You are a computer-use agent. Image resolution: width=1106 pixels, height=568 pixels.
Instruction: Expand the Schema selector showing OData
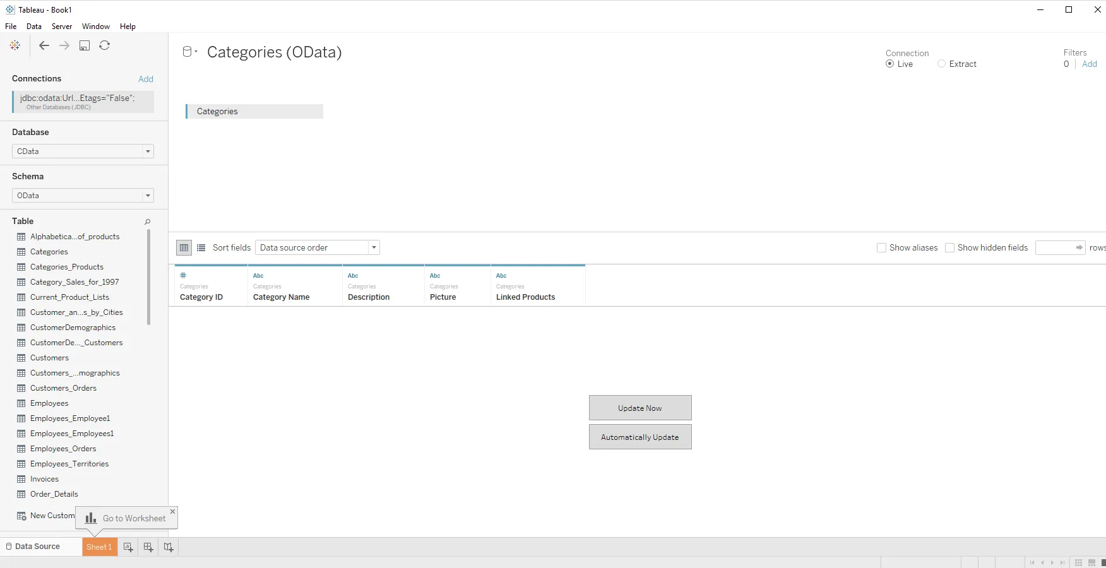147,196
